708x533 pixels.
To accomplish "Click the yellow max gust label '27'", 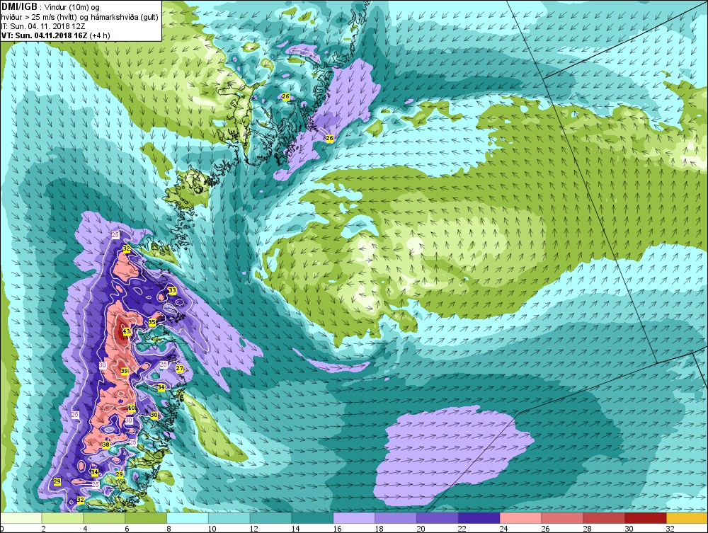I will [x=179, y=369].
